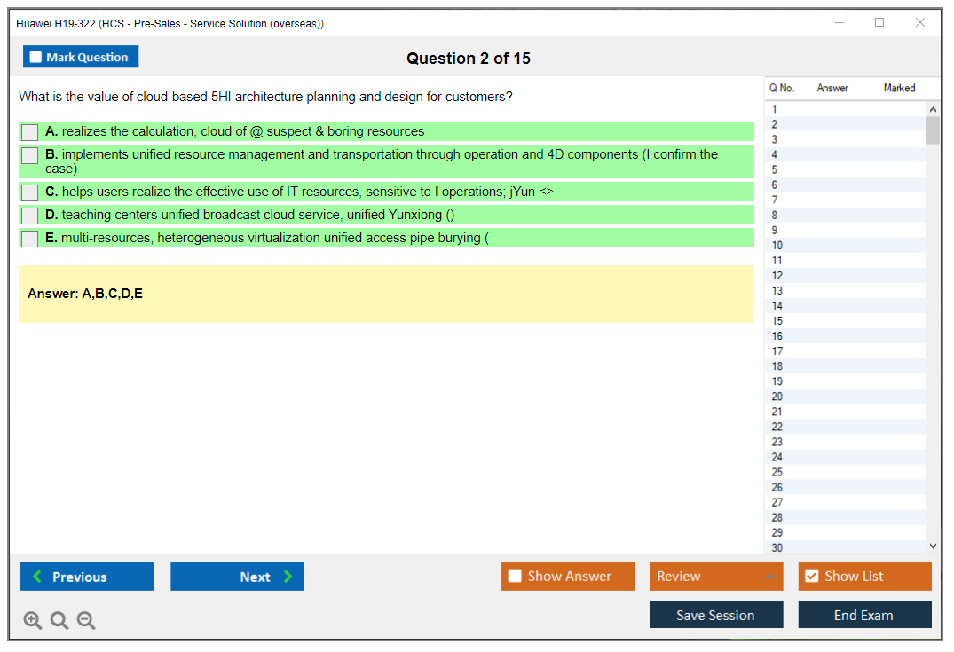This screenshot has height=652, width=954.
Task: Click the Save Session button
Action: [x=716, y=615]
